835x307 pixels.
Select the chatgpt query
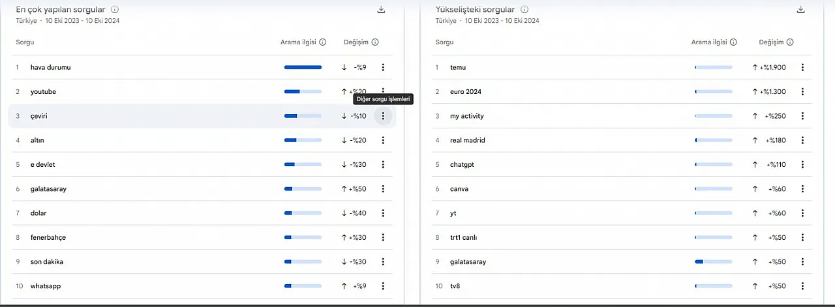pyautogui.click(x=462, y=164)
